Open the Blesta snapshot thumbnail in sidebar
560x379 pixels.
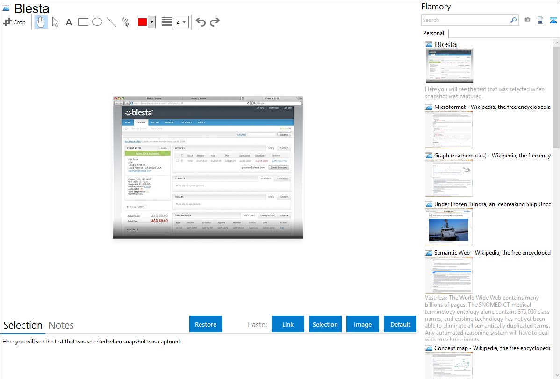tap(449, 66)
